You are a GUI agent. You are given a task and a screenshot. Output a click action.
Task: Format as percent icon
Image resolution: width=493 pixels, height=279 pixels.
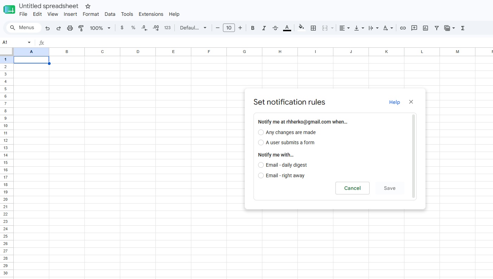pyautogui.click(x=133, y=28)
